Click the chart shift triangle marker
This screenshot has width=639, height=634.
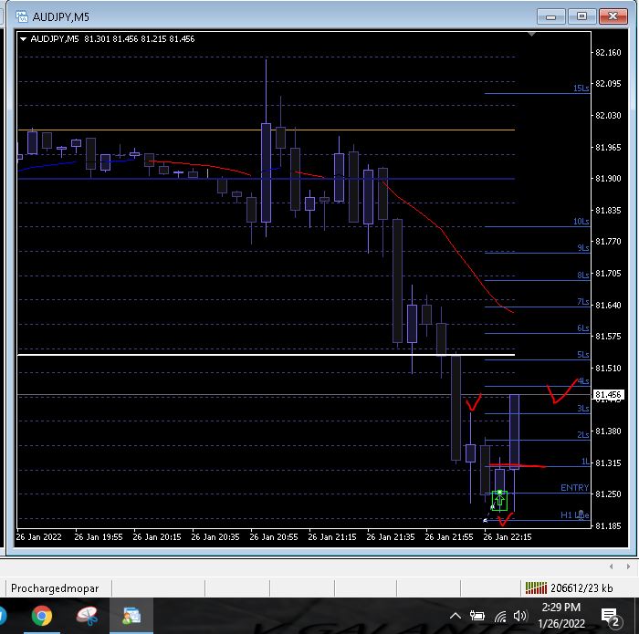coord(531,34)
